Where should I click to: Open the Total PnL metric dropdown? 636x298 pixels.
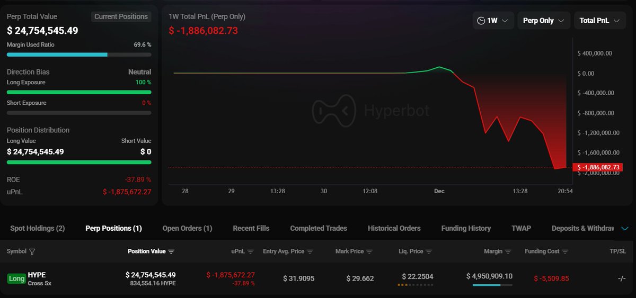pyautogui.click(x=599, y=21)
